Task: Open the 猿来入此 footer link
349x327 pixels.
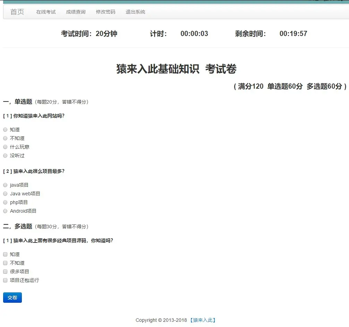Action: click(203, 320)
